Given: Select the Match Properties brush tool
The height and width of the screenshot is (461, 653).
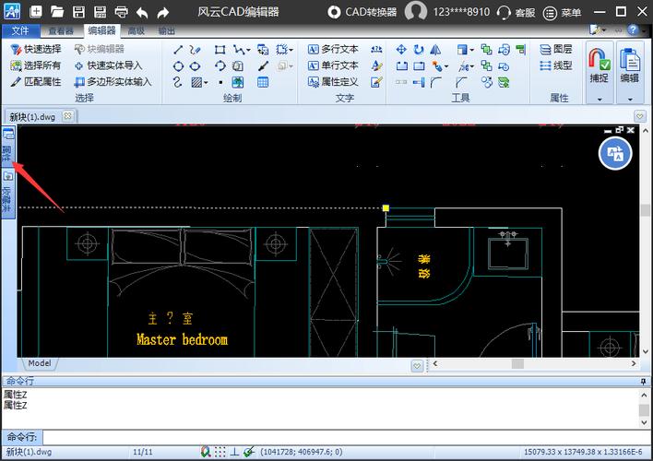Looking at the screenshot, I should pos(35,82).
